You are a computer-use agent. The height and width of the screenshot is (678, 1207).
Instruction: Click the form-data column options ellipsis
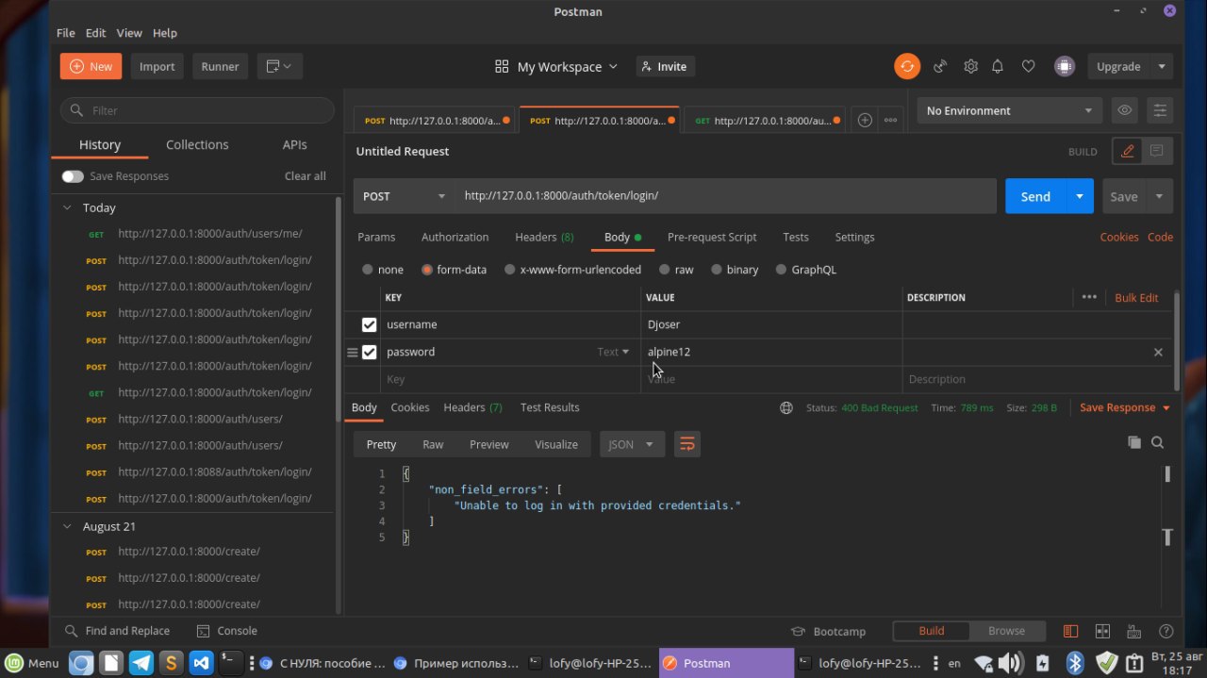(x=1089, y=297)
